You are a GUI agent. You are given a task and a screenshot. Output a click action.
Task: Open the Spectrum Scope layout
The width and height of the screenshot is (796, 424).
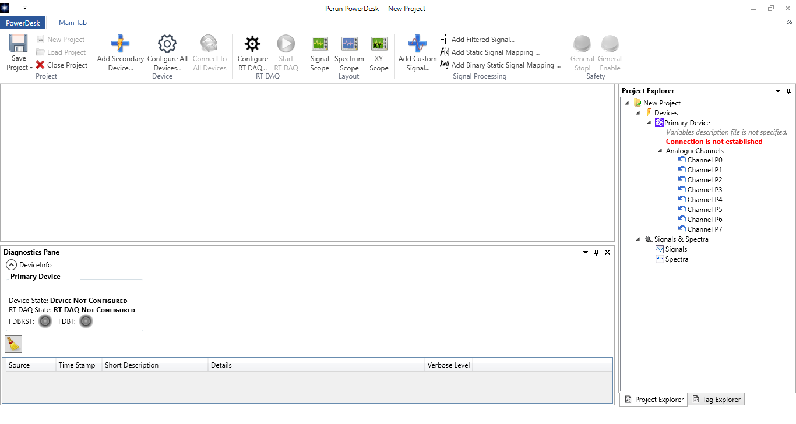pyautogui.click(x=349, y=44)
